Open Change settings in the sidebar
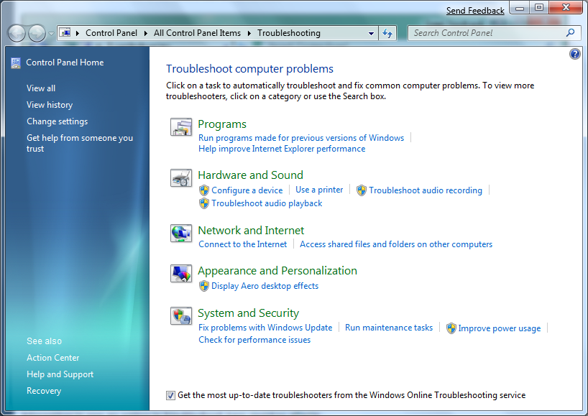 tap(57, 121)
